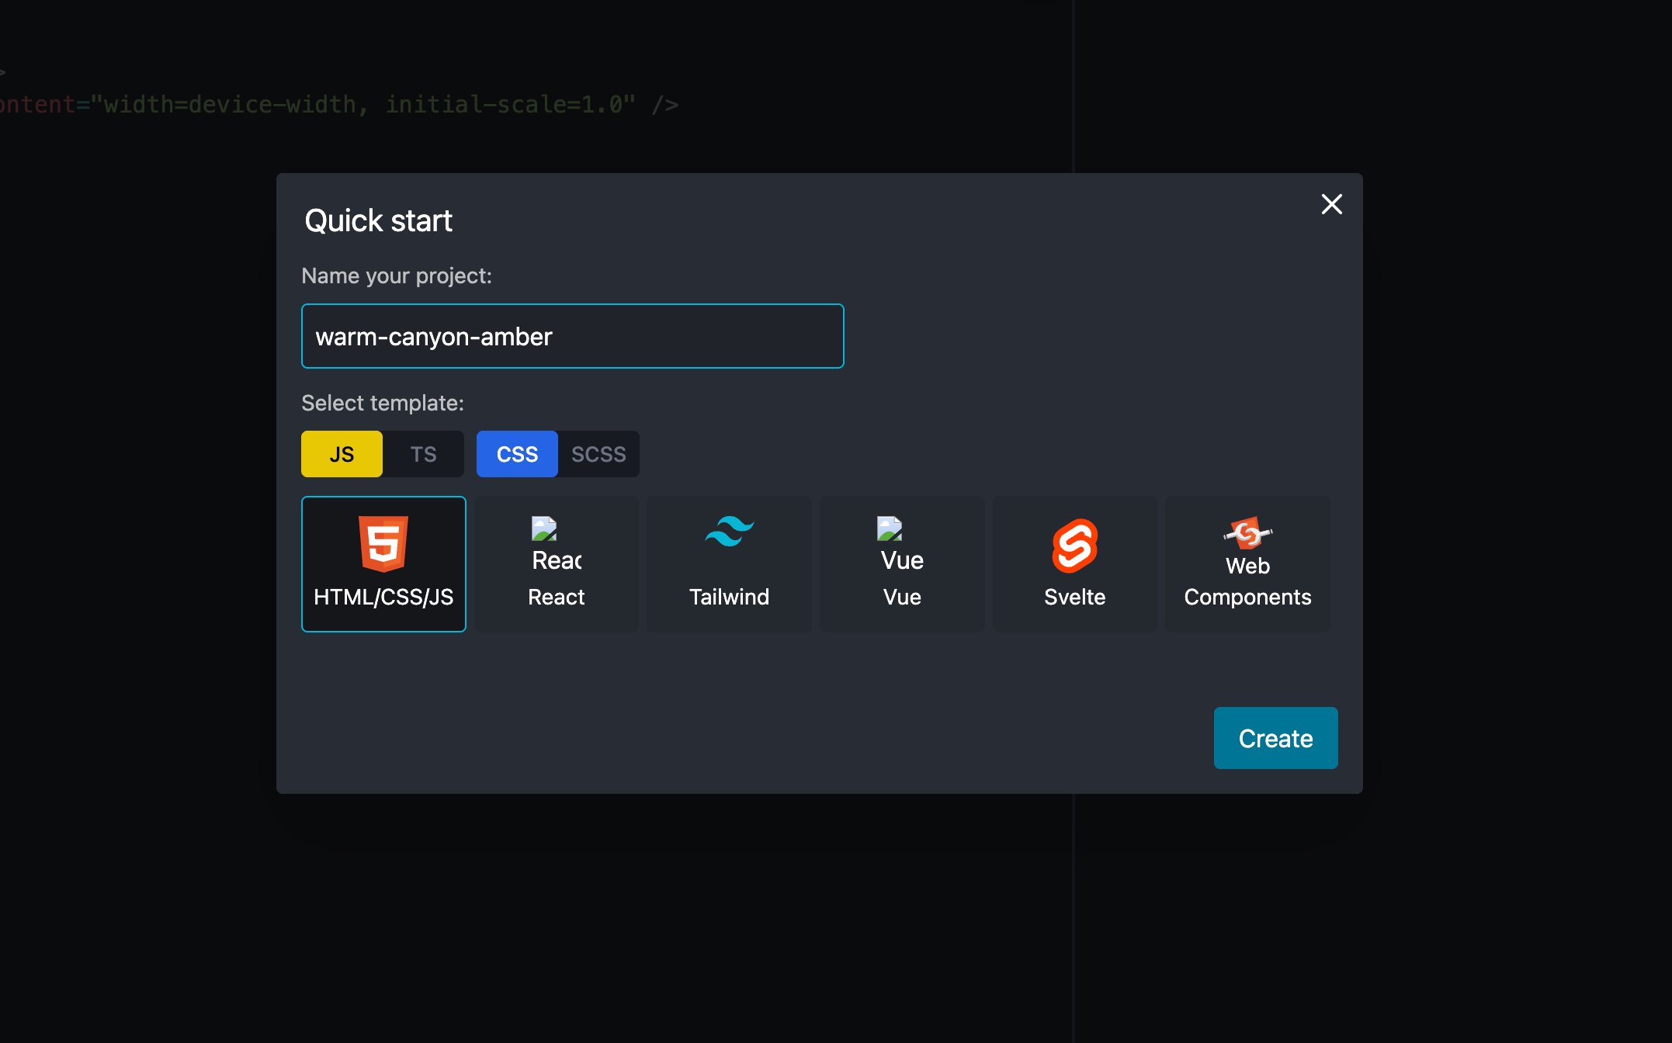
Task: Select the Web Components logo icon
Action: point(1247,534)
